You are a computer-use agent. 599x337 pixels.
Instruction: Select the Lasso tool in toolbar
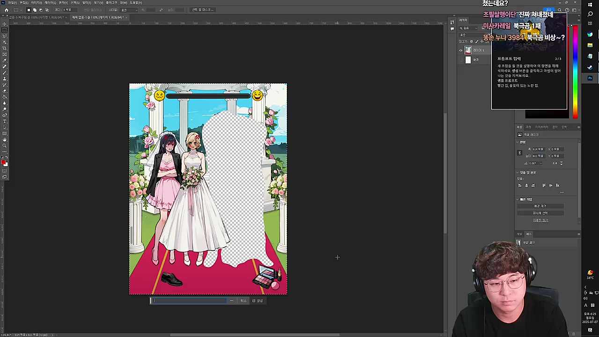click(5, 36)
